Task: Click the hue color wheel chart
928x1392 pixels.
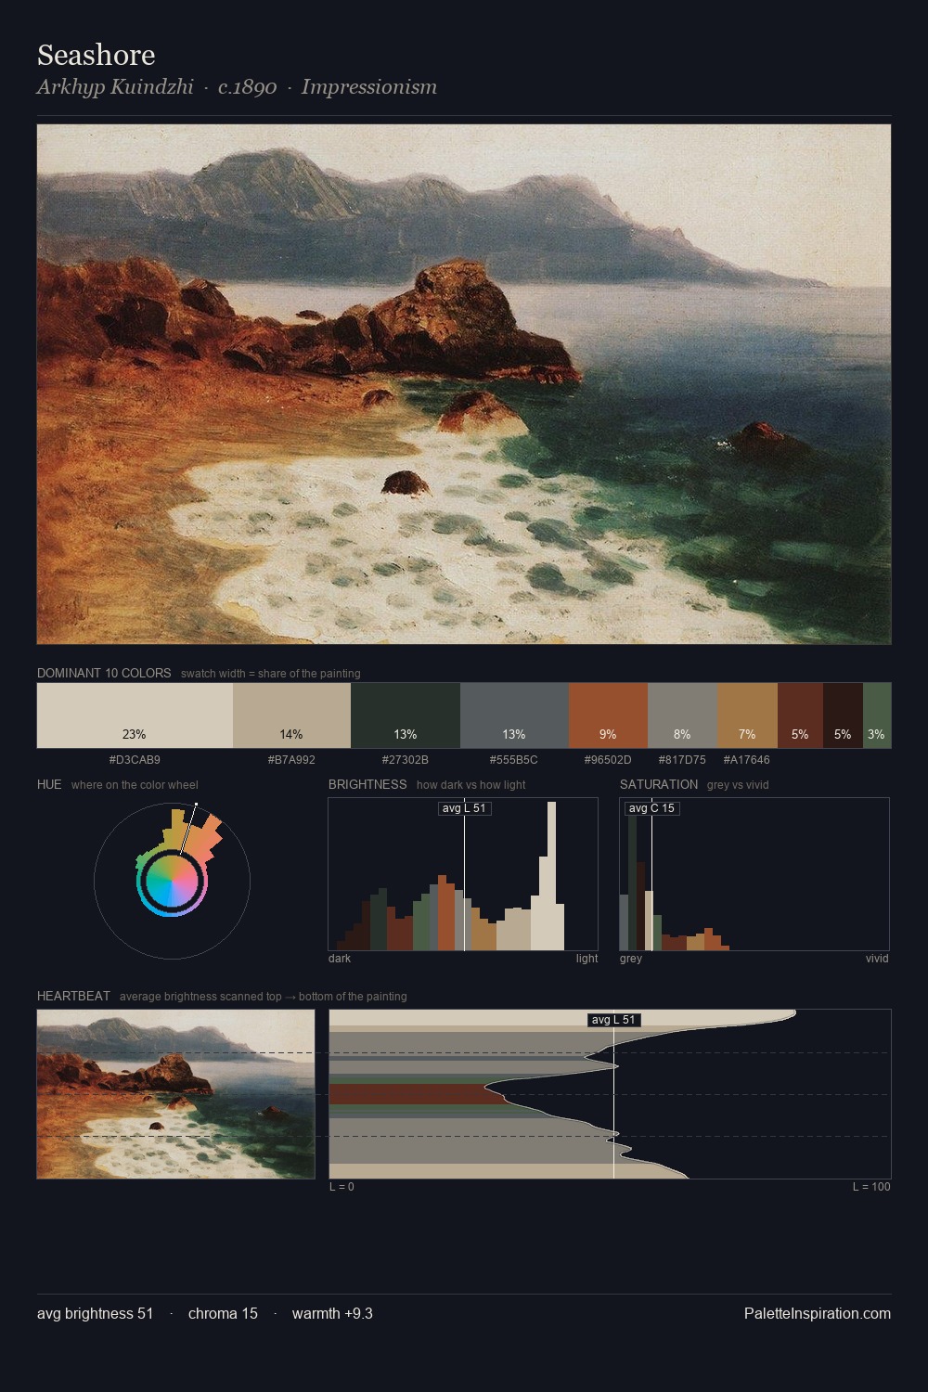Action: (172, 880)
